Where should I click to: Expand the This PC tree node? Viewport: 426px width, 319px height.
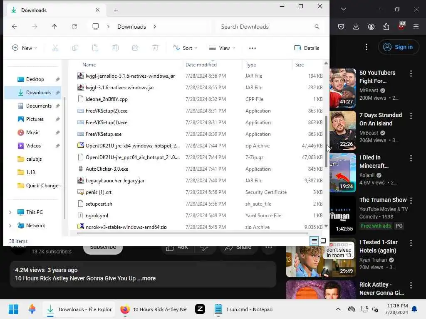(10, 212)
